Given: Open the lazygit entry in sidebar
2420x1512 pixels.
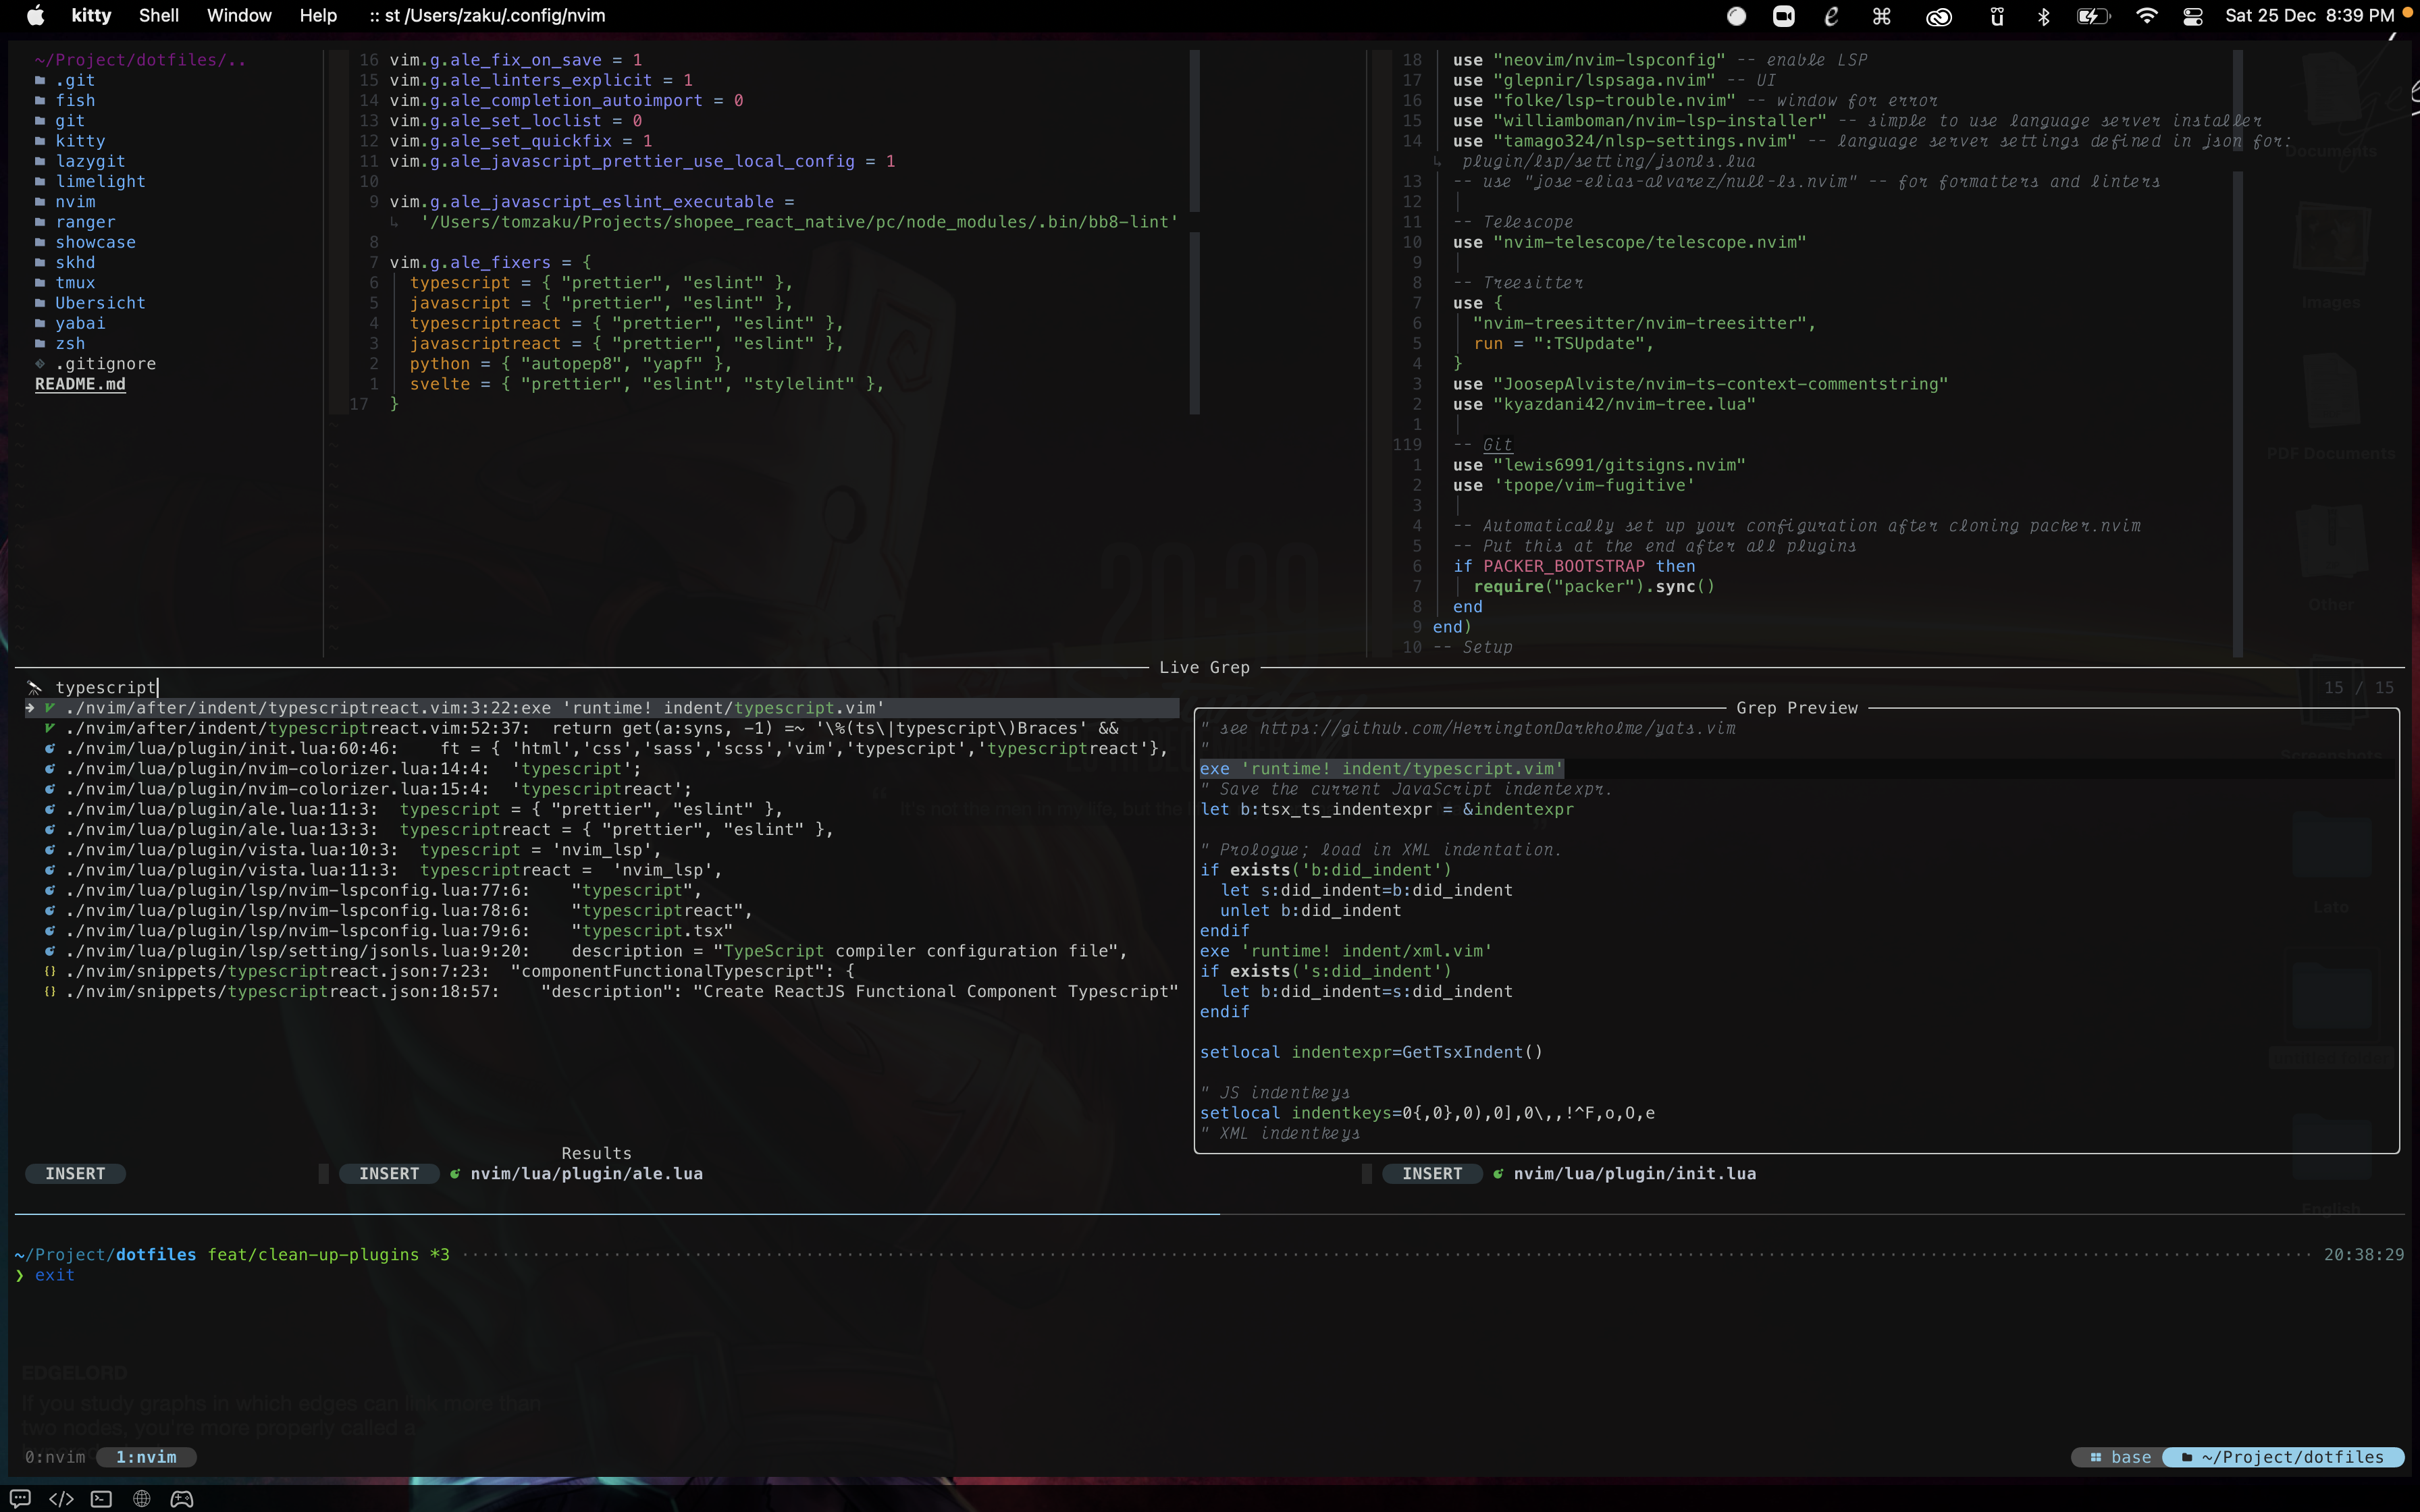Looking at the screenshot, I should 89,160.
